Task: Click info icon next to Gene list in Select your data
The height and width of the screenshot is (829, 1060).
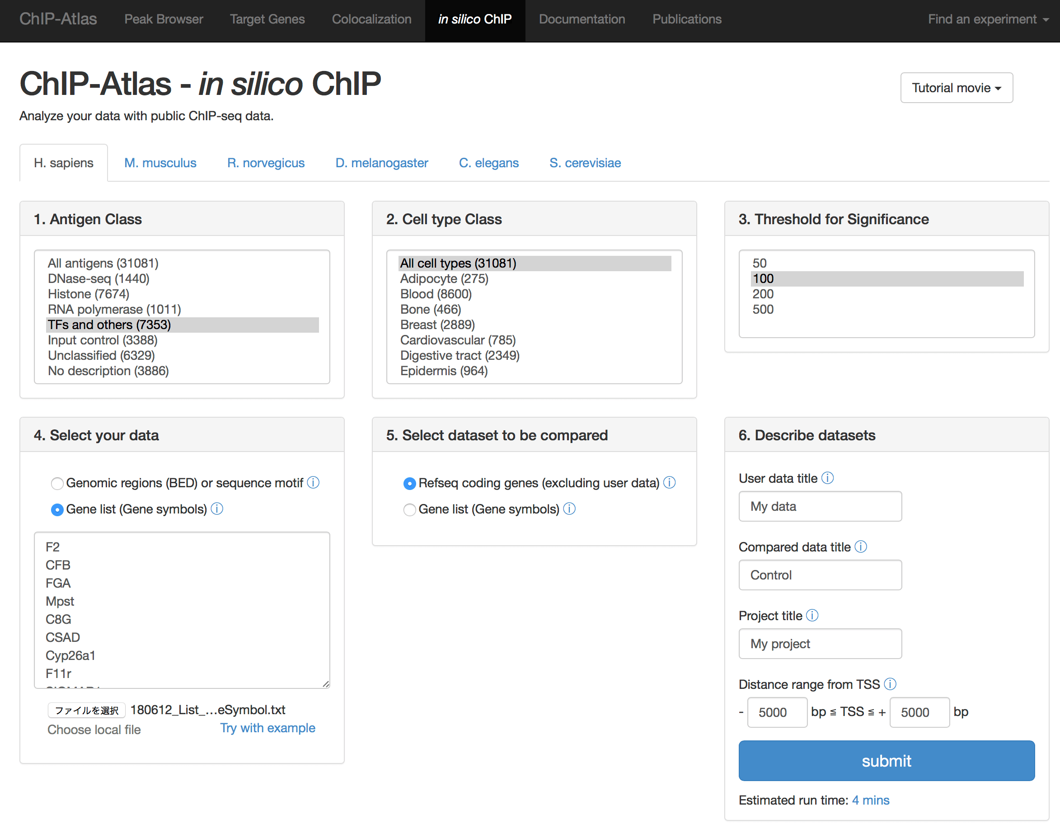Action: [x=217, y=509]
